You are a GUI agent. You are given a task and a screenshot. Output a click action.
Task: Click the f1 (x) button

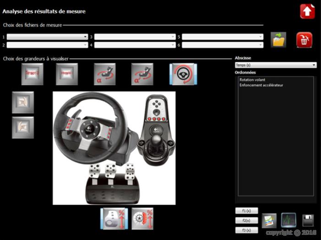tap(247, 211)
